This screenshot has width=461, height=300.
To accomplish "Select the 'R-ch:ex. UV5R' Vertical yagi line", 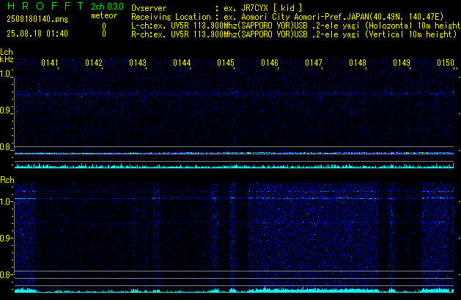I will click(x=294, y=34).
